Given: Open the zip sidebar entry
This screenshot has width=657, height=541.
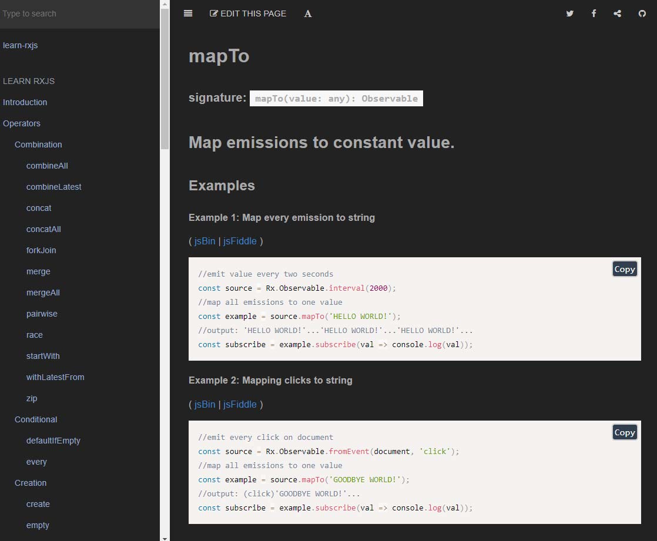Looking at the screenshot, I should click(x=31, y=398).
